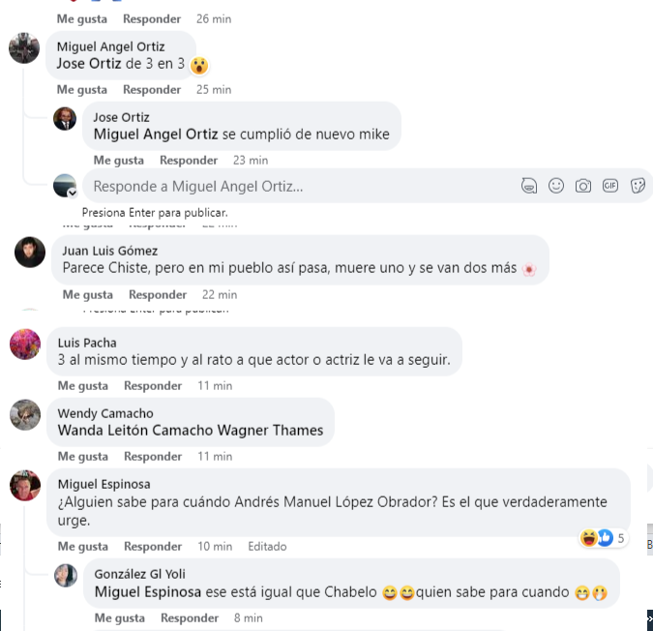653x631 pixels.
Task: View edit history via Editado label
Action: click(x=267, y=547)
